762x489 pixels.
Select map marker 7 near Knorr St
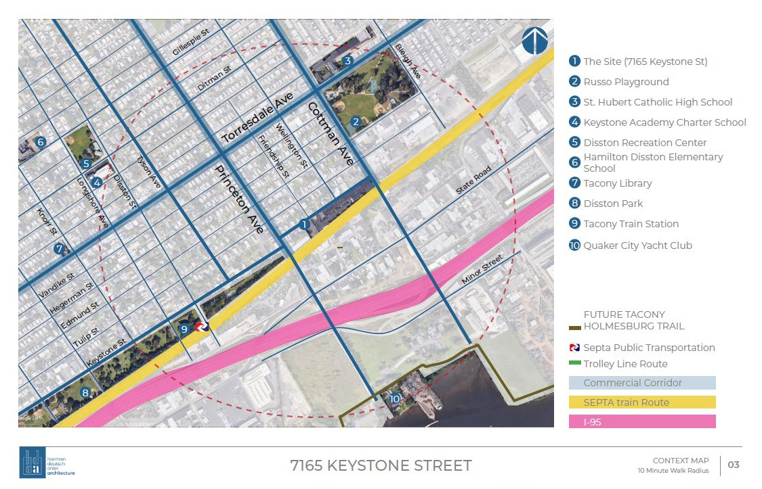pos(60,249)
